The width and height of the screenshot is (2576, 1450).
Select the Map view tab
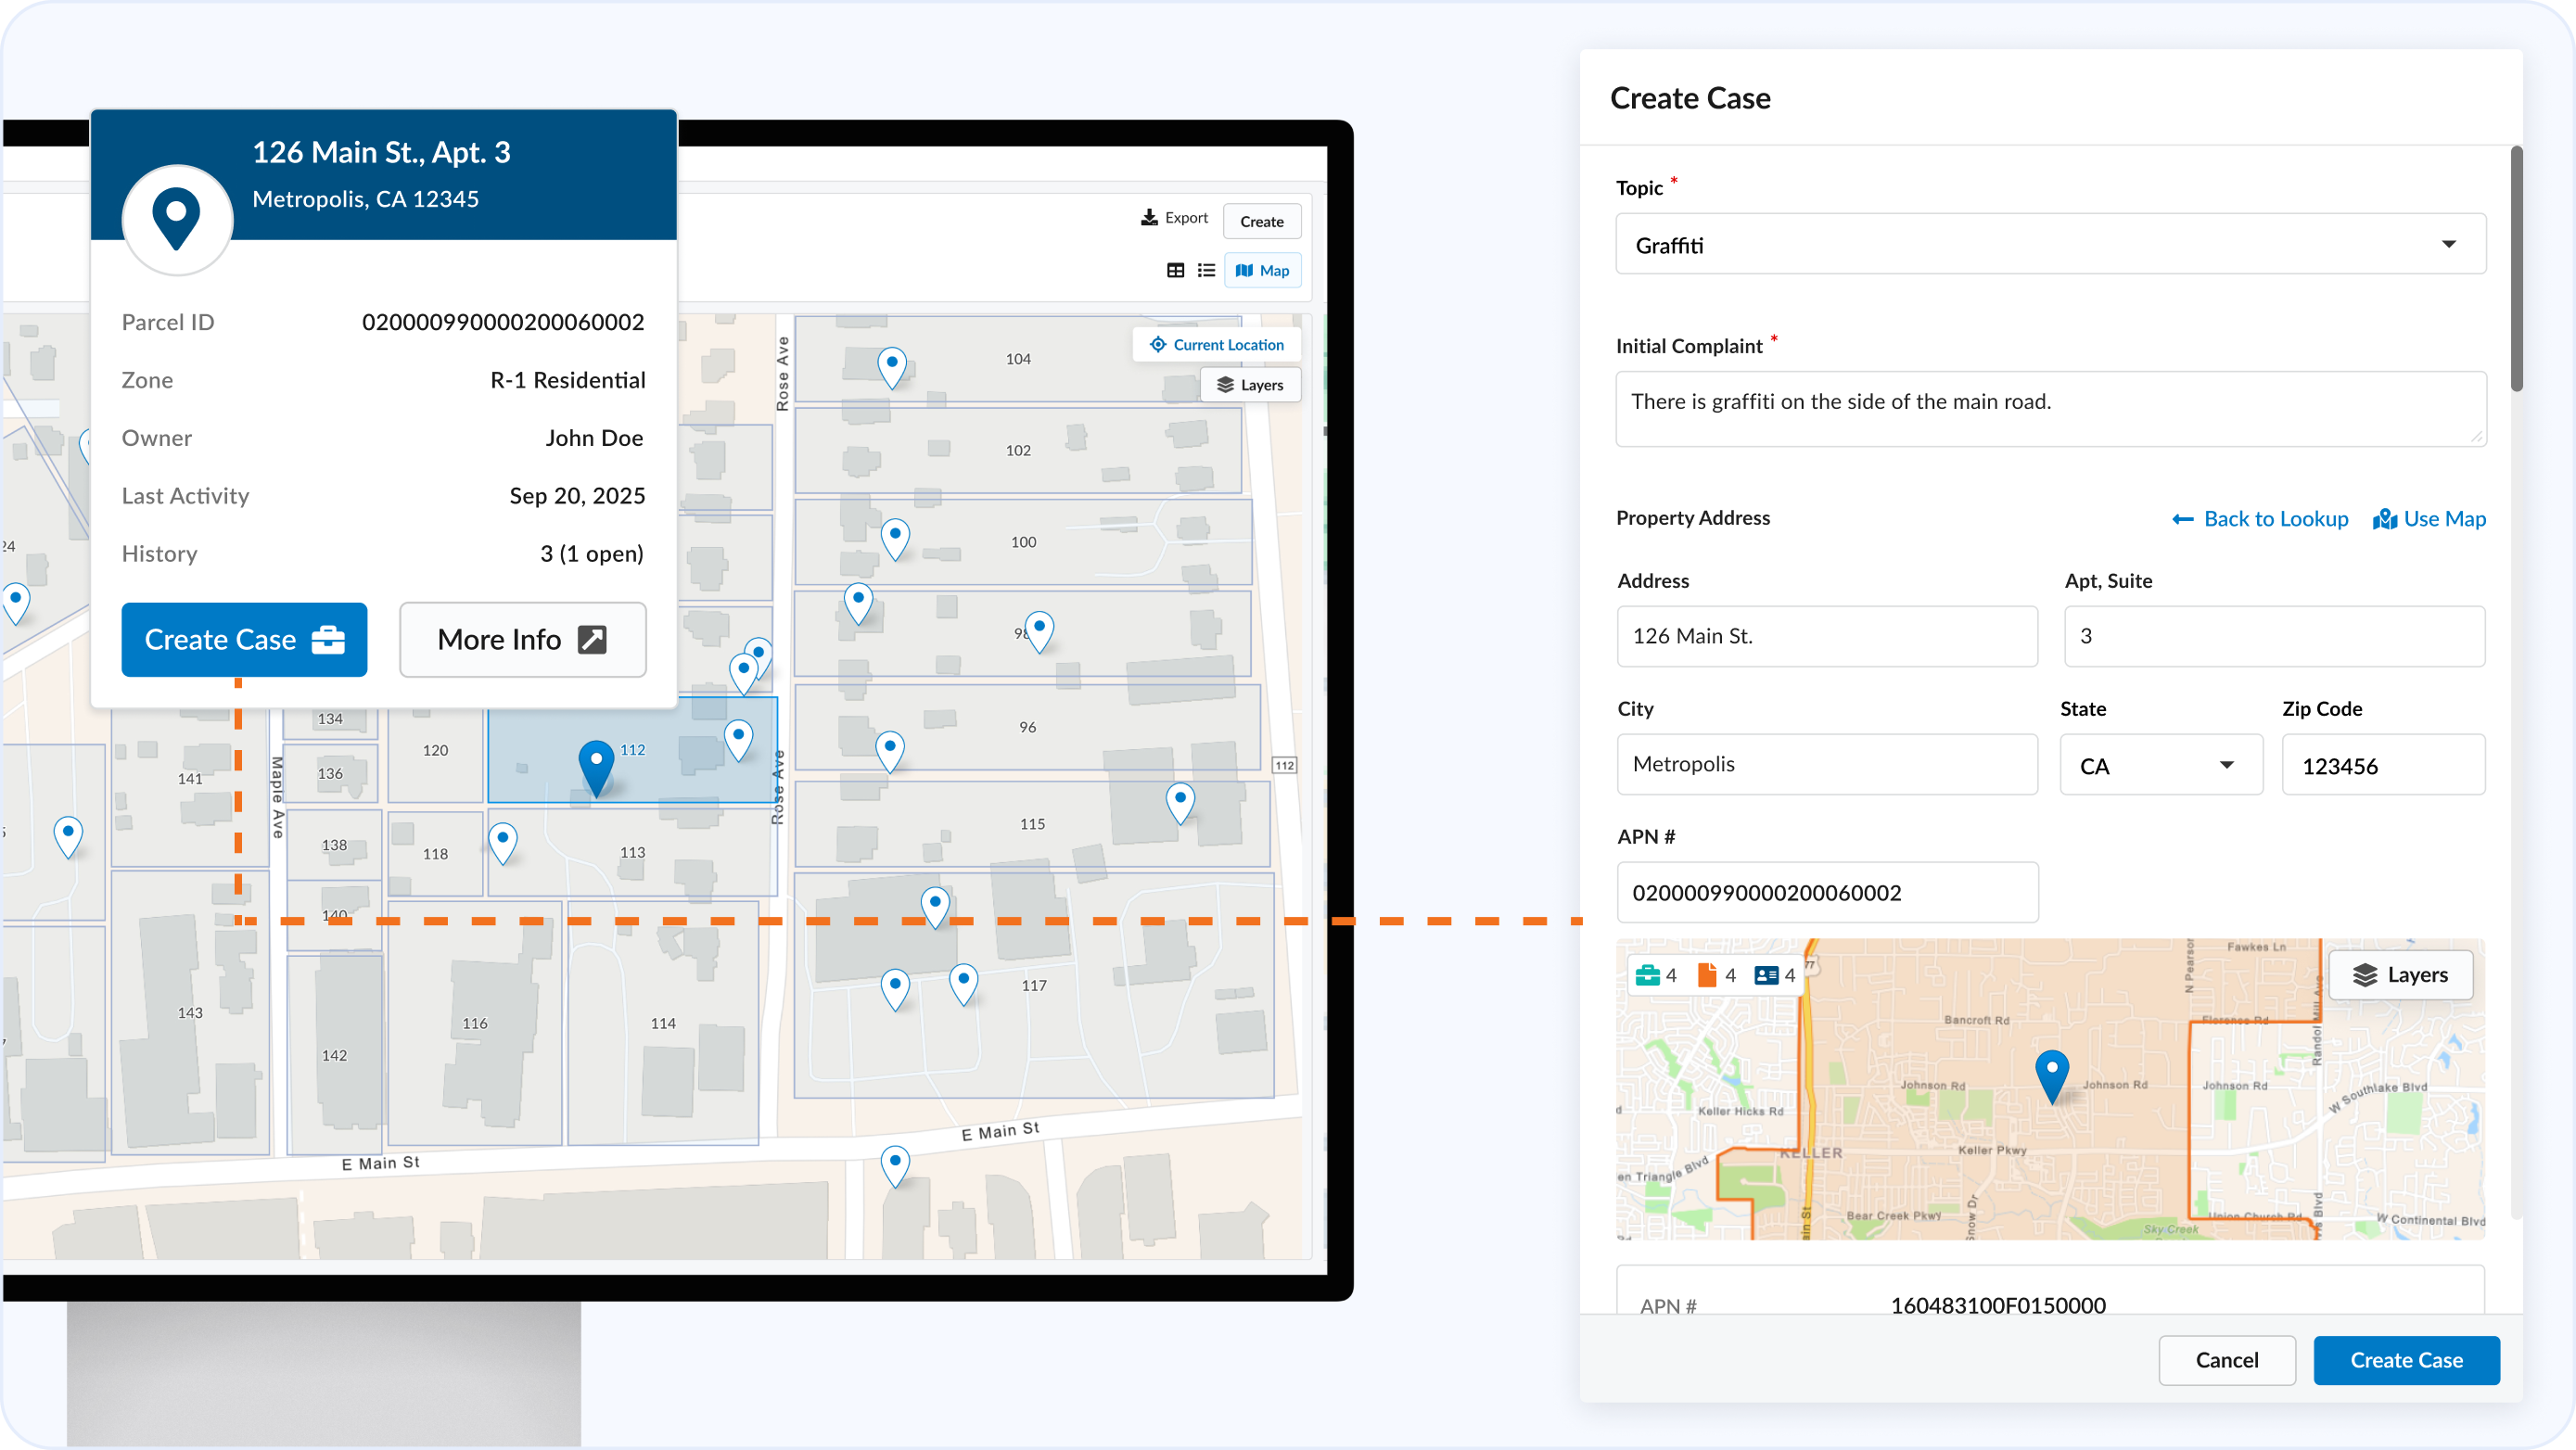tap(1262, 270)
